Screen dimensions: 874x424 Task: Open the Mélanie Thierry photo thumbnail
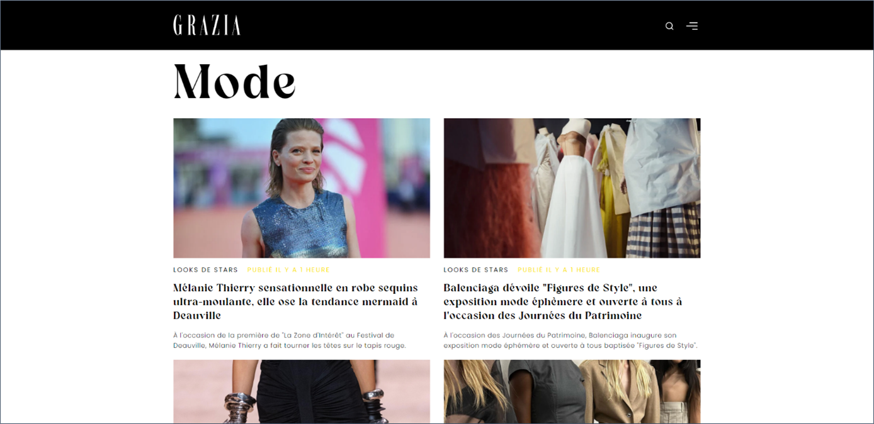pyautogui.click(x=302, y=188)
